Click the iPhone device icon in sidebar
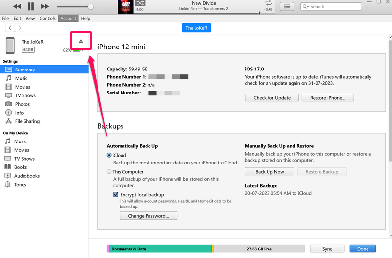 pos(10,46)
